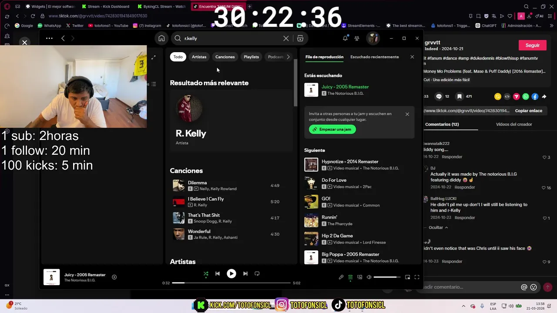
Task: Go to Spotify home icon
Action: (161, 38)
